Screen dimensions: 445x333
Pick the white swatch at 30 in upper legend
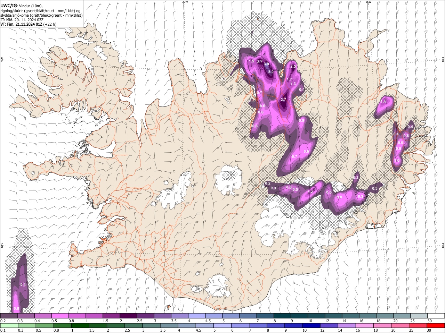click(436, 316)
